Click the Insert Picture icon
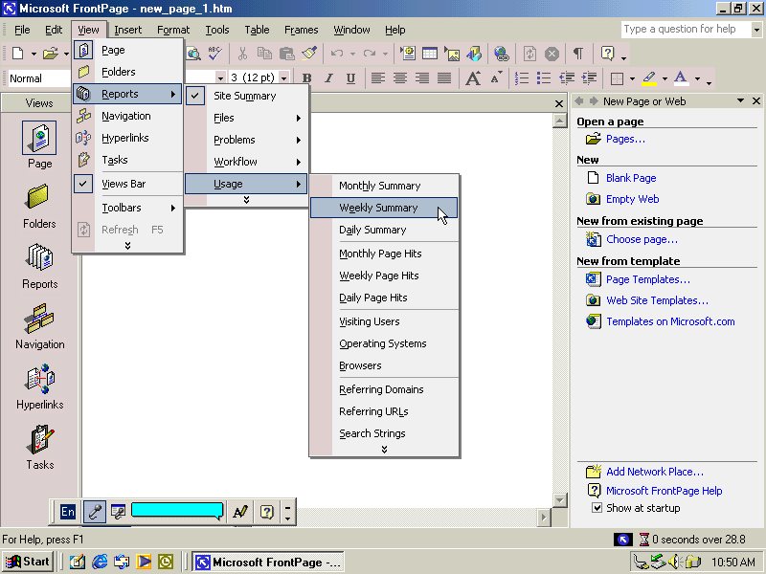The width and height of the screenshot is (766, 574). click(x=452, y=54)
